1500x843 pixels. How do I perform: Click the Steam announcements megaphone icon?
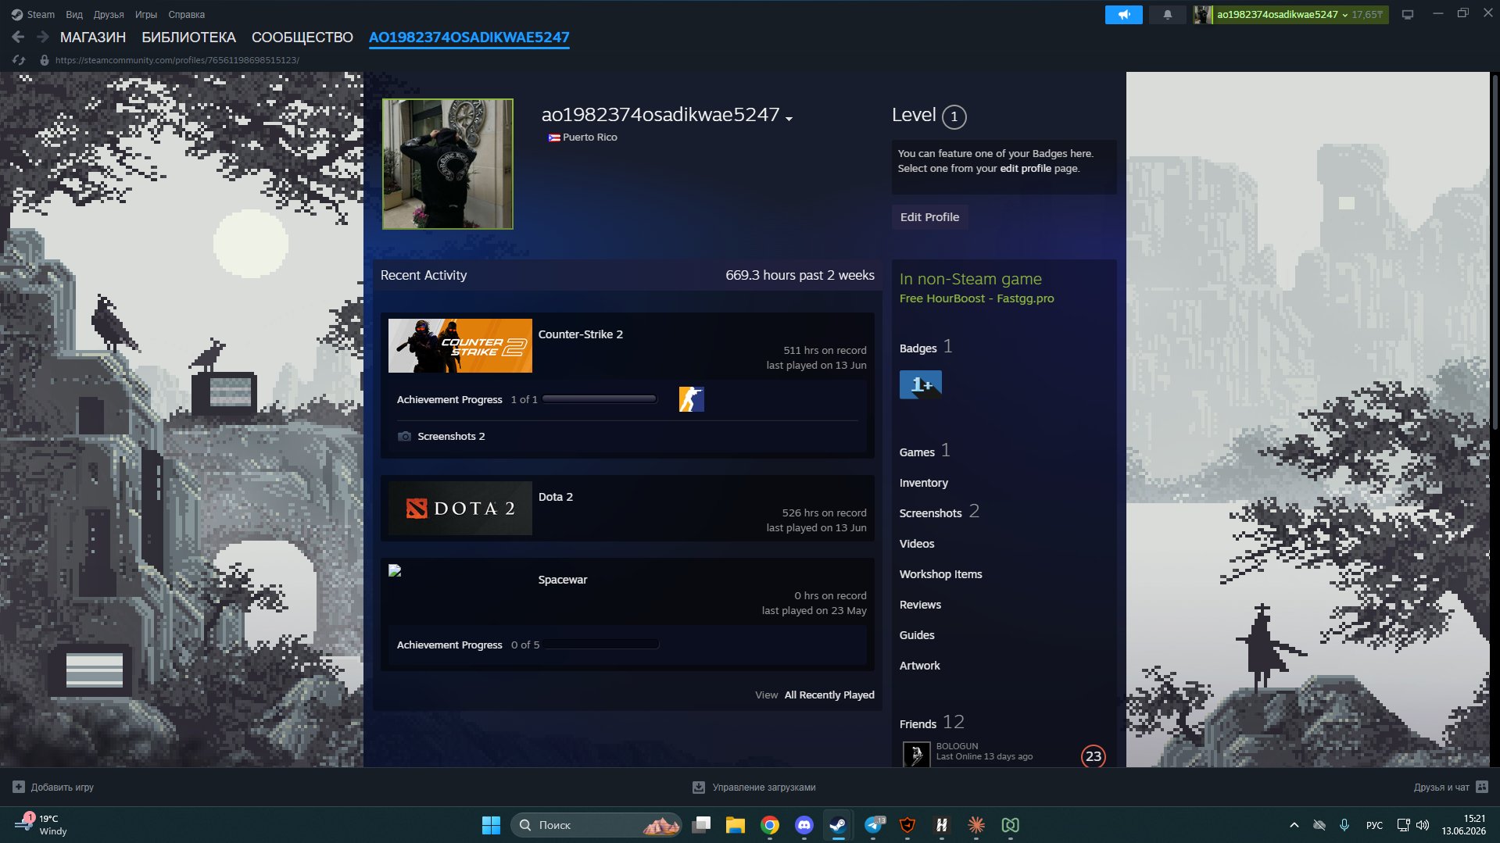pos(1123,15)
